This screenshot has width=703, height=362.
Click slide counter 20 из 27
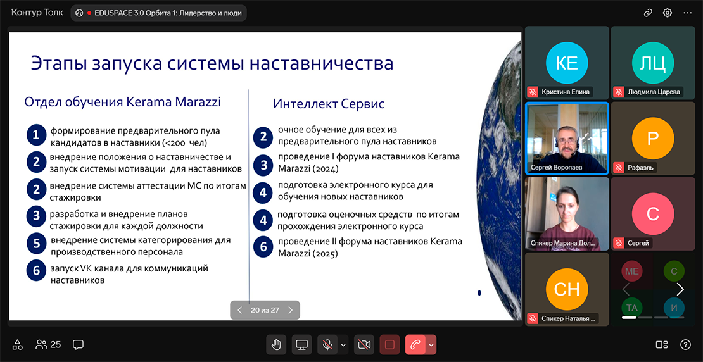(265, 310)
